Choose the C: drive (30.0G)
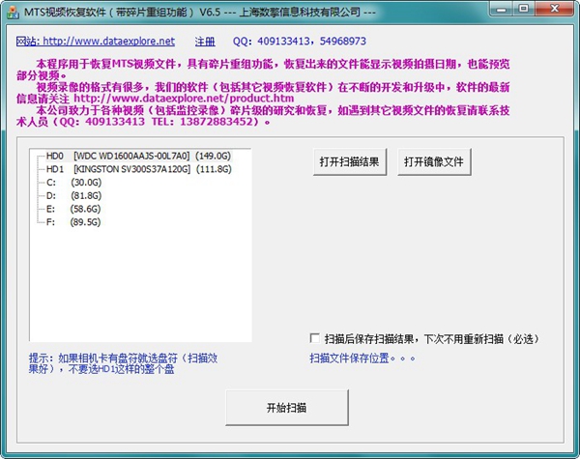Screen dimensions: 580x459 pos(73,183)
